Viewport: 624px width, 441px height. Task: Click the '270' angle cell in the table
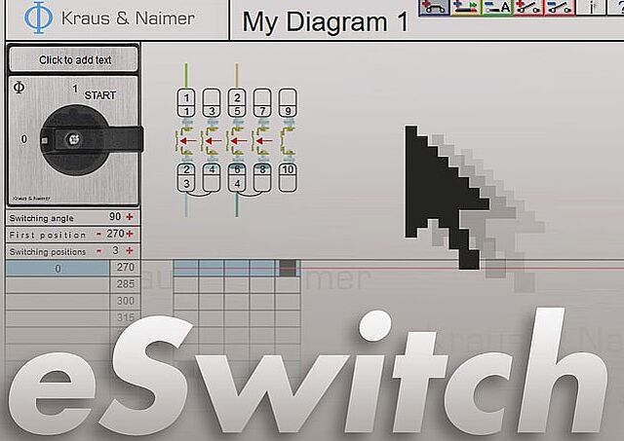click(125, 268)
